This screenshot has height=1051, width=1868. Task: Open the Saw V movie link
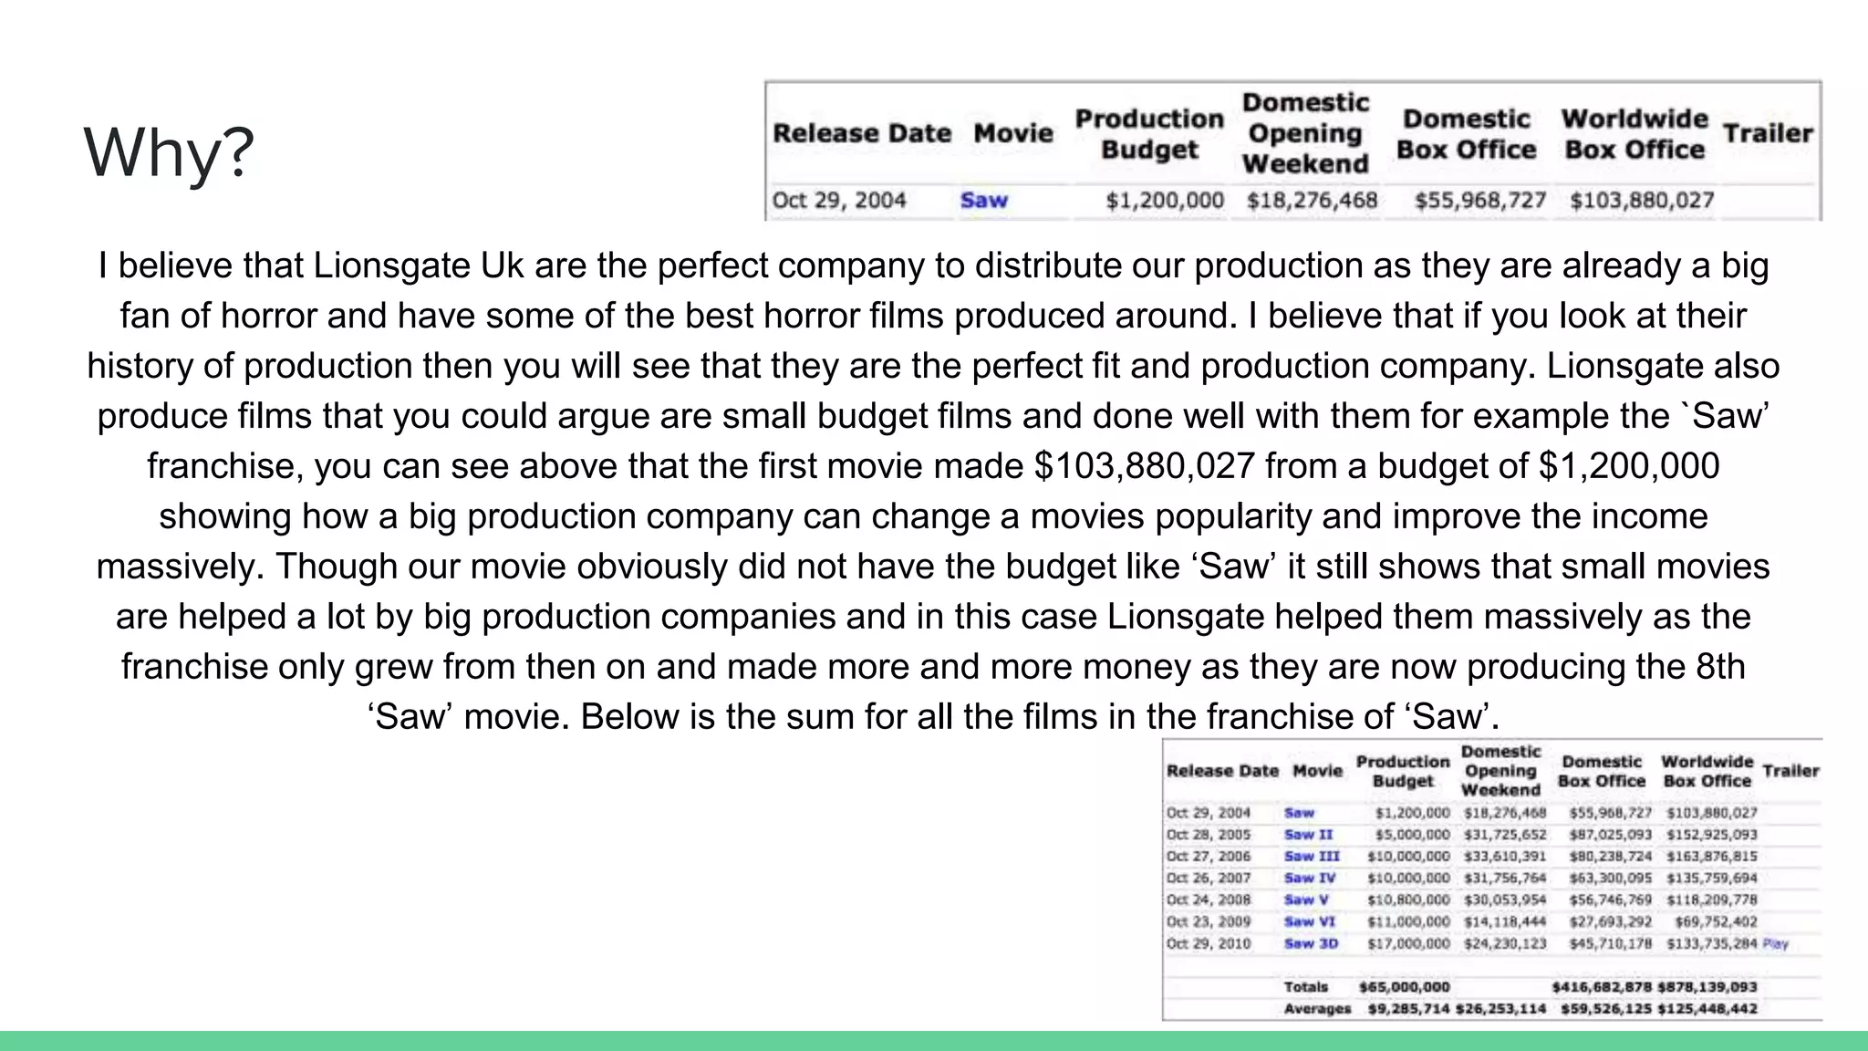point(1305,900)
